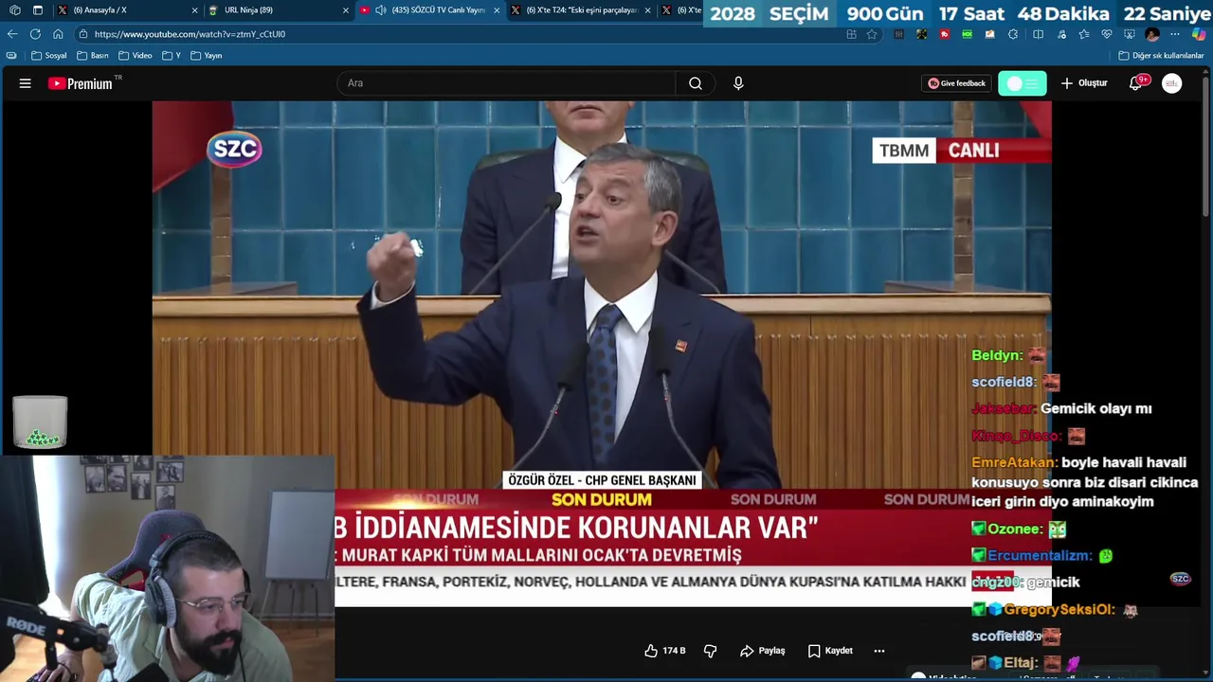Open browser essentials heart icon
Viewport: 1213px width, 682px height.
[1106, 34]
